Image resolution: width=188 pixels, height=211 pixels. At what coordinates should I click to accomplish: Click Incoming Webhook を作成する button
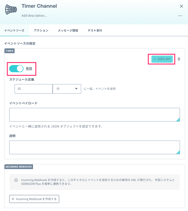(x=34, y=199)
